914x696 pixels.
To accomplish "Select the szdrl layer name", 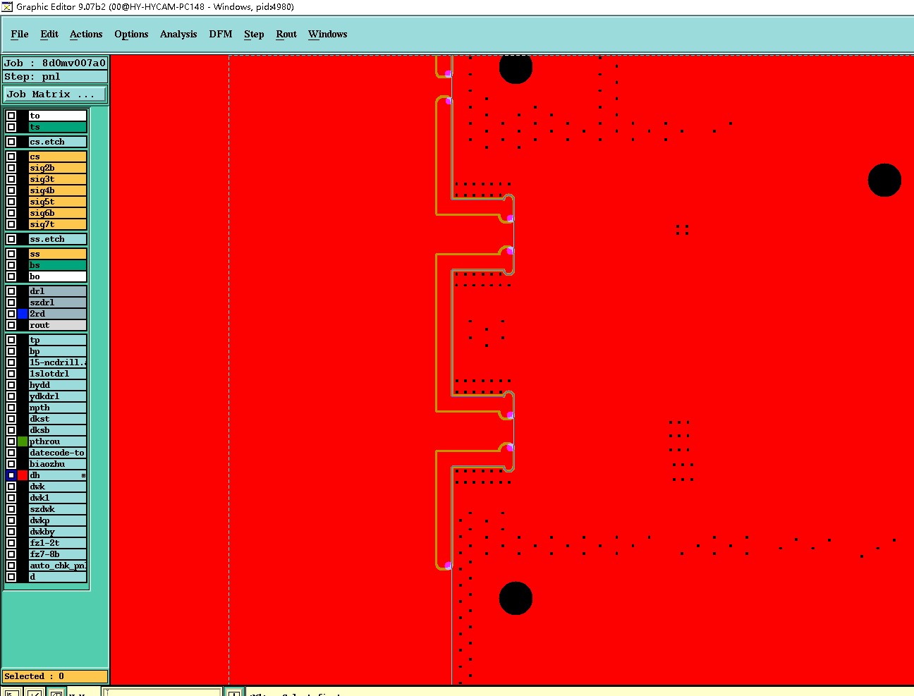I will (x=58, y=303).
